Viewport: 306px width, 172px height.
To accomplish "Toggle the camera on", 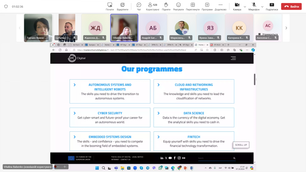I will [x=237, y=7].
